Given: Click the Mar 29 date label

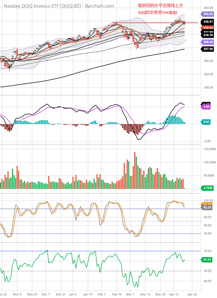Looking at the screenshot, I should pos(160,294).
